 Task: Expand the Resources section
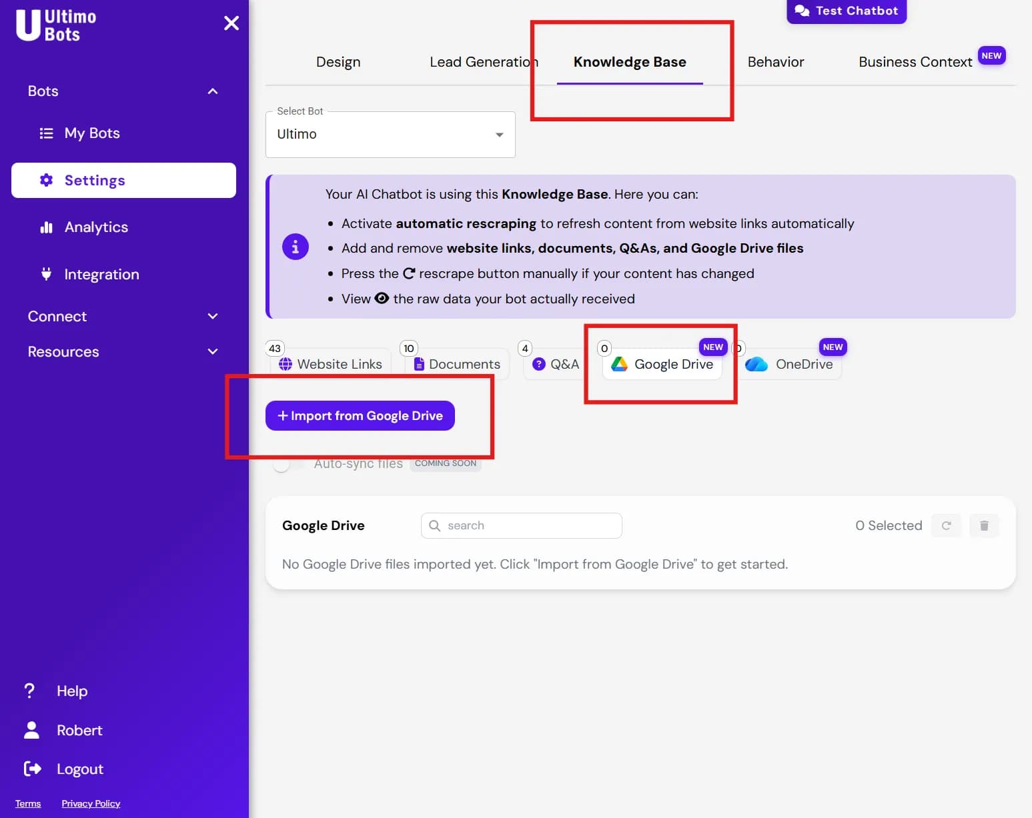pos(212,351)
